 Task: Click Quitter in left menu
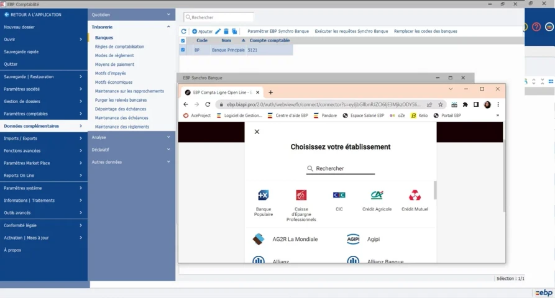click(11, 64)
